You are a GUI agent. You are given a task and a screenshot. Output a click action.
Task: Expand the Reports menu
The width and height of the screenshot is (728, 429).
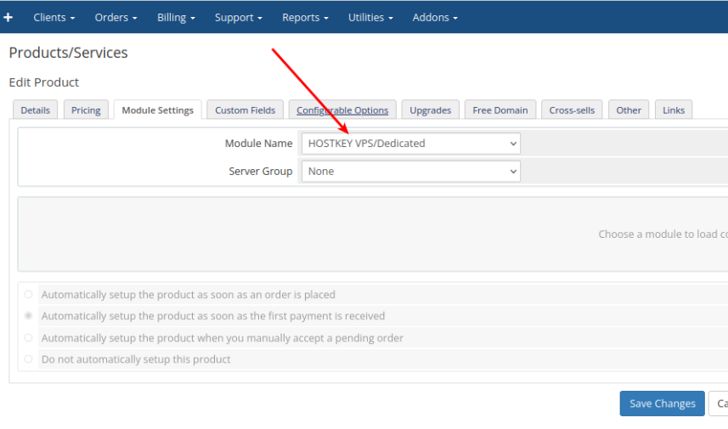pos(305,18)
